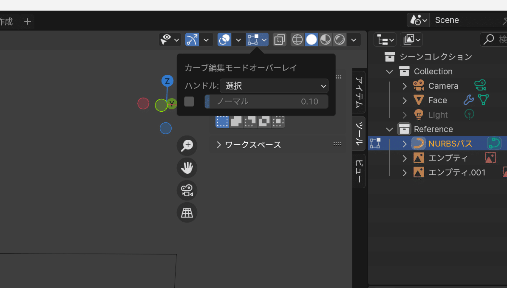The image size is (507, 288).
Task: Open outliner editor type dropdown
Action: point(385,40)
